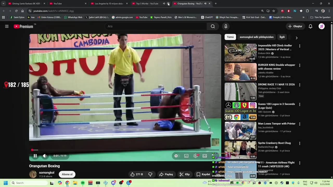Image resolution: width=333 pixels, height=187 pixels.
Task: Seek along the video progress bar
Action: click(x=125, y=150)
